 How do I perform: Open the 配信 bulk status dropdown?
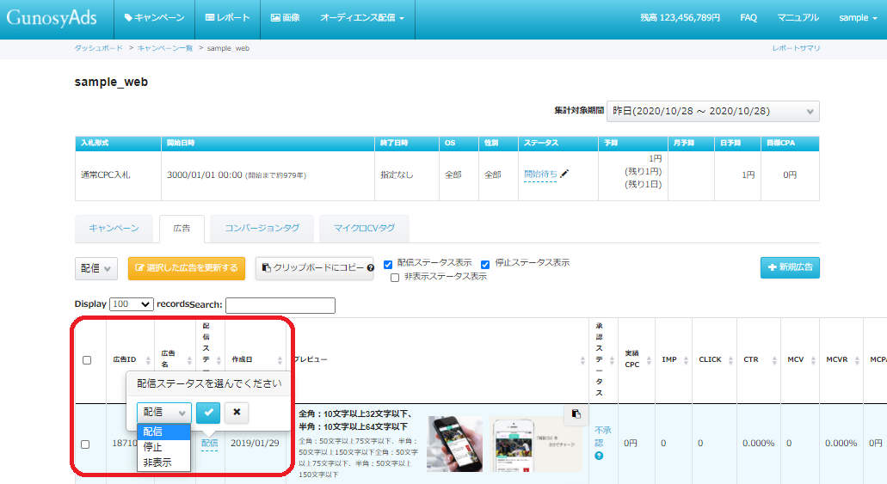[x=96, y=268]
